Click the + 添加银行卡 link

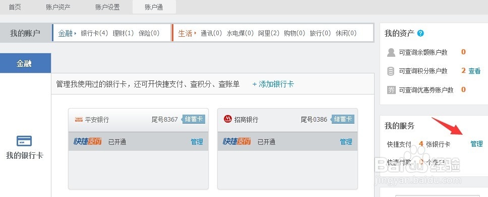[273, 84]
